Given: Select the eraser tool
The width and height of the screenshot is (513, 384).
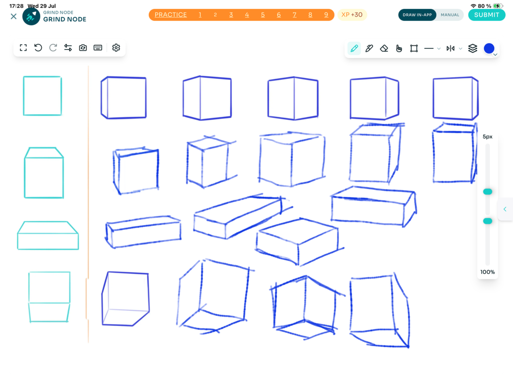Looking at the screenshot, I should point(384,48).
